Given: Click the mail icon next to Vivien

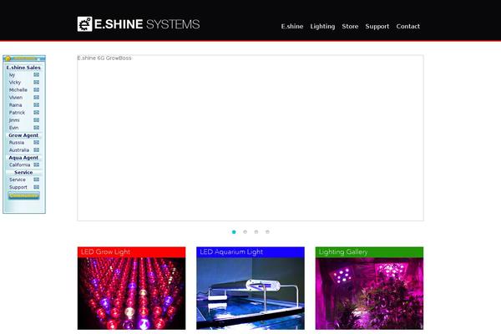Looking at the screenshot, I should [37, 98].
